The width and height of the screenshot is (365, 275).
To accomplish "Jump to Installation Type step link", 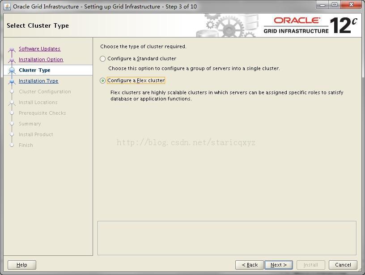I will point(38,81).
